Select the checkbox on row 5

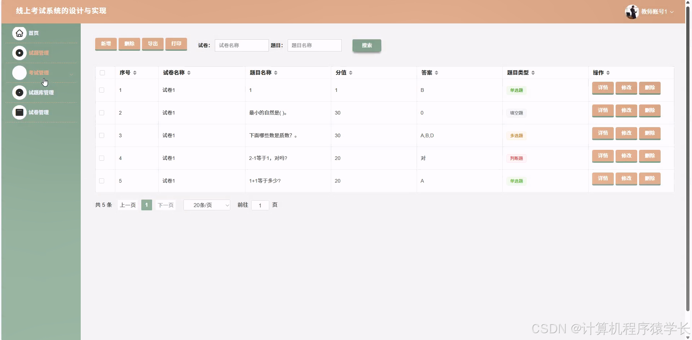(102, 181)
